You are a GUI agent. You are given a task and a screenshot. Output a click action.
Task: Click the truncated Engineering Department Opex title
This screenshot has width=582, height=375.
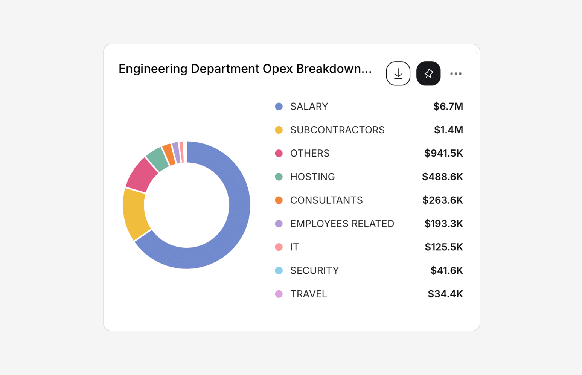click(245, 69)
